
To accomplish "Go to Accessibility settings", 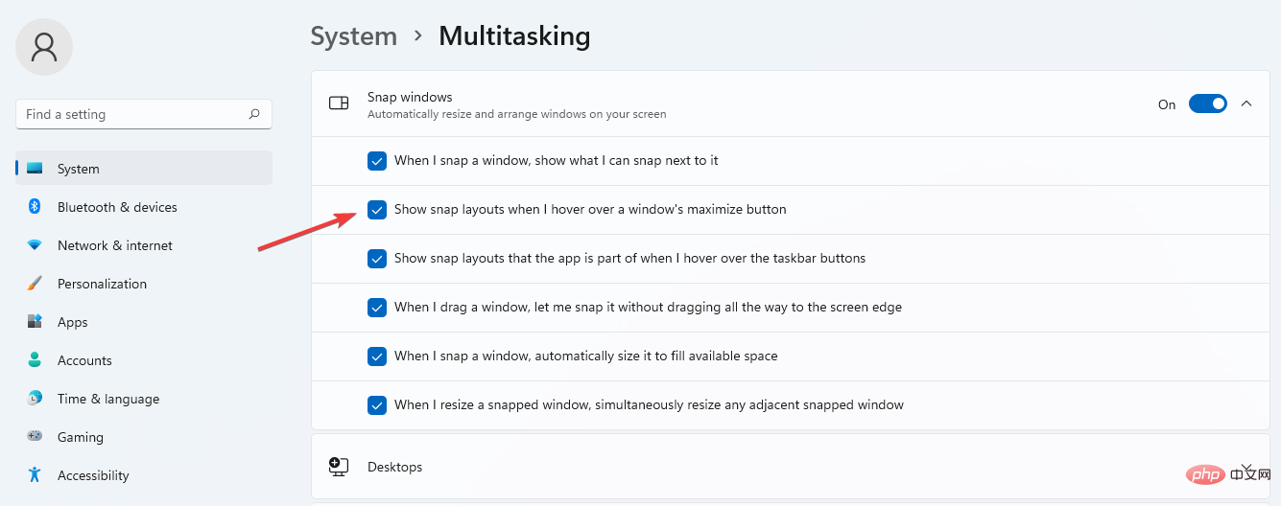I will pyautogui.click(x=93, y=475).
